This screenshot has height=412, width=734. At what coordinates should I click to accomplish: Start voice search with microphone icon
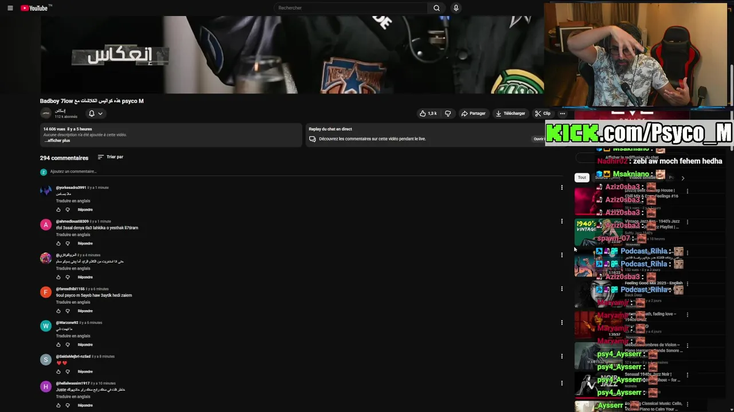[x=456, y=8]
